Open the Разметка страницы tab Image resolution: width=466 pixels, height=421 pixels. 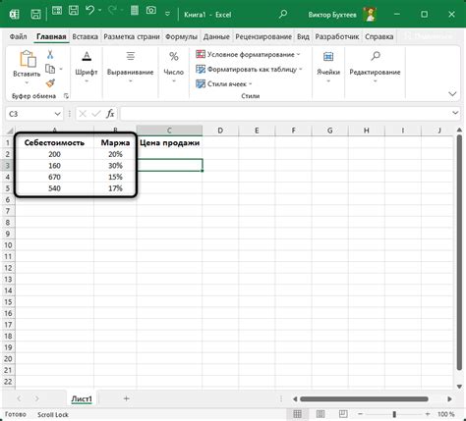[x=132, y=36]
